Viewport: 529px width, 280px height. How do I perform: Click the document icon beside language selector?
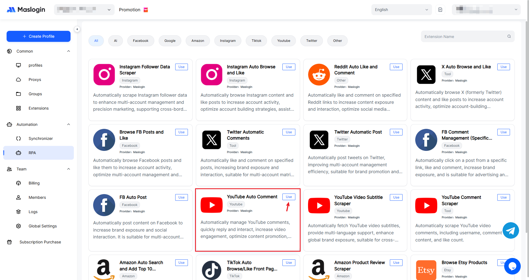(440, 10)
